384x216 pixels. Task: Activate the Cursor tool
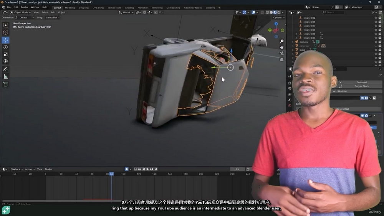click(x=6, y=32)
